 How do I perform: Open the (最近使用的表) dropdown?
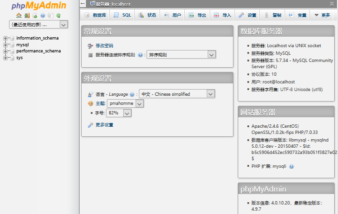(x=39, y=24)
